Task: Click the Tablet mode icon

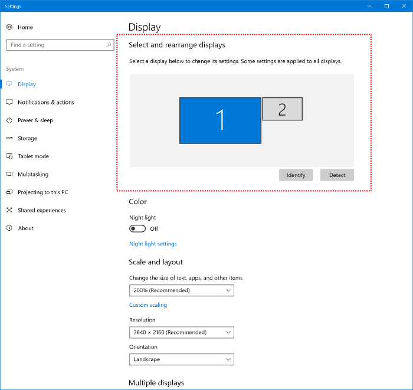Action: 9,156
